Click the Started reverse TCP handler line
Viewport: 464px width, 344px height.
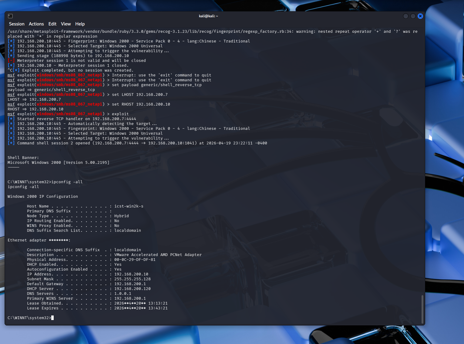(72, 119)
